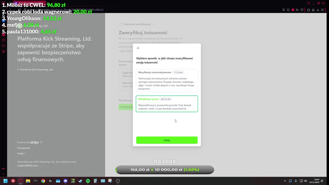Open the Opera snapshot capture icon
The image size is (329, 185).
(288, 10)
